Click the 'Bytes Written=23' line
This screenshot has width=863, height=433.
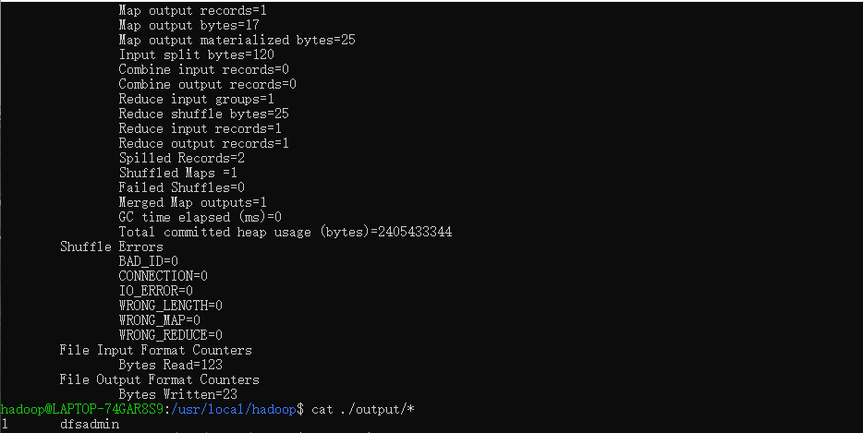tap(177, 395)
